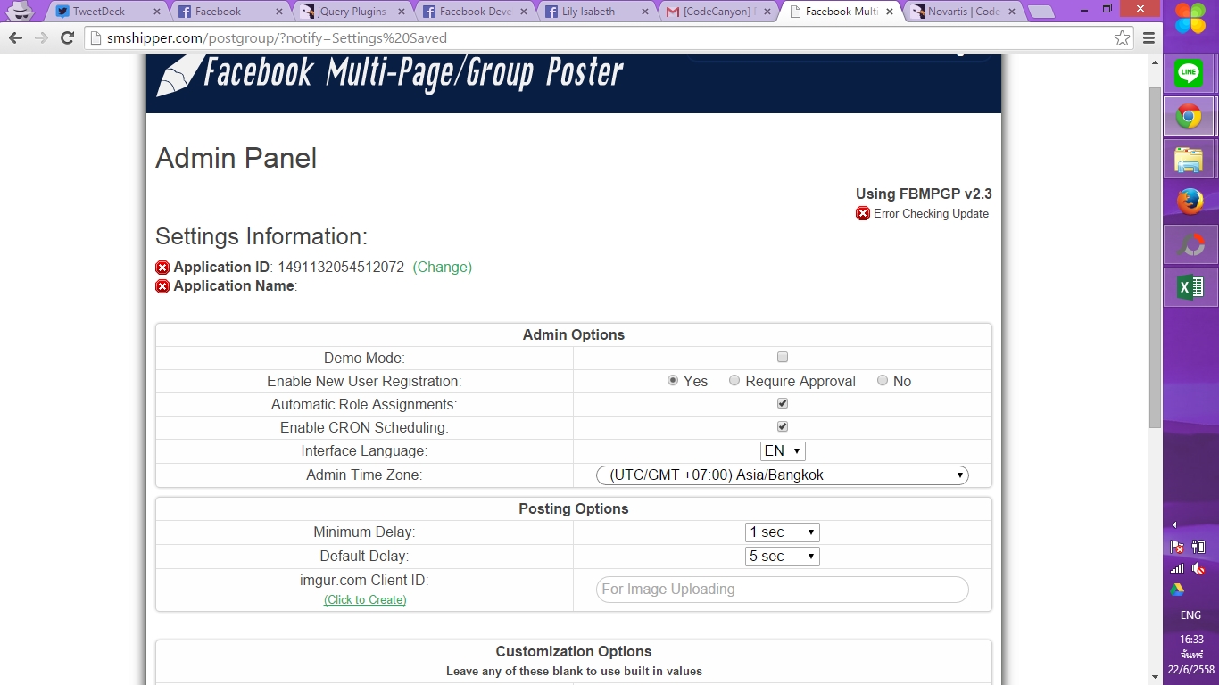
Task: Click the 'Using FBMPGP v2.3' text
Action: [x=924, y=194]
